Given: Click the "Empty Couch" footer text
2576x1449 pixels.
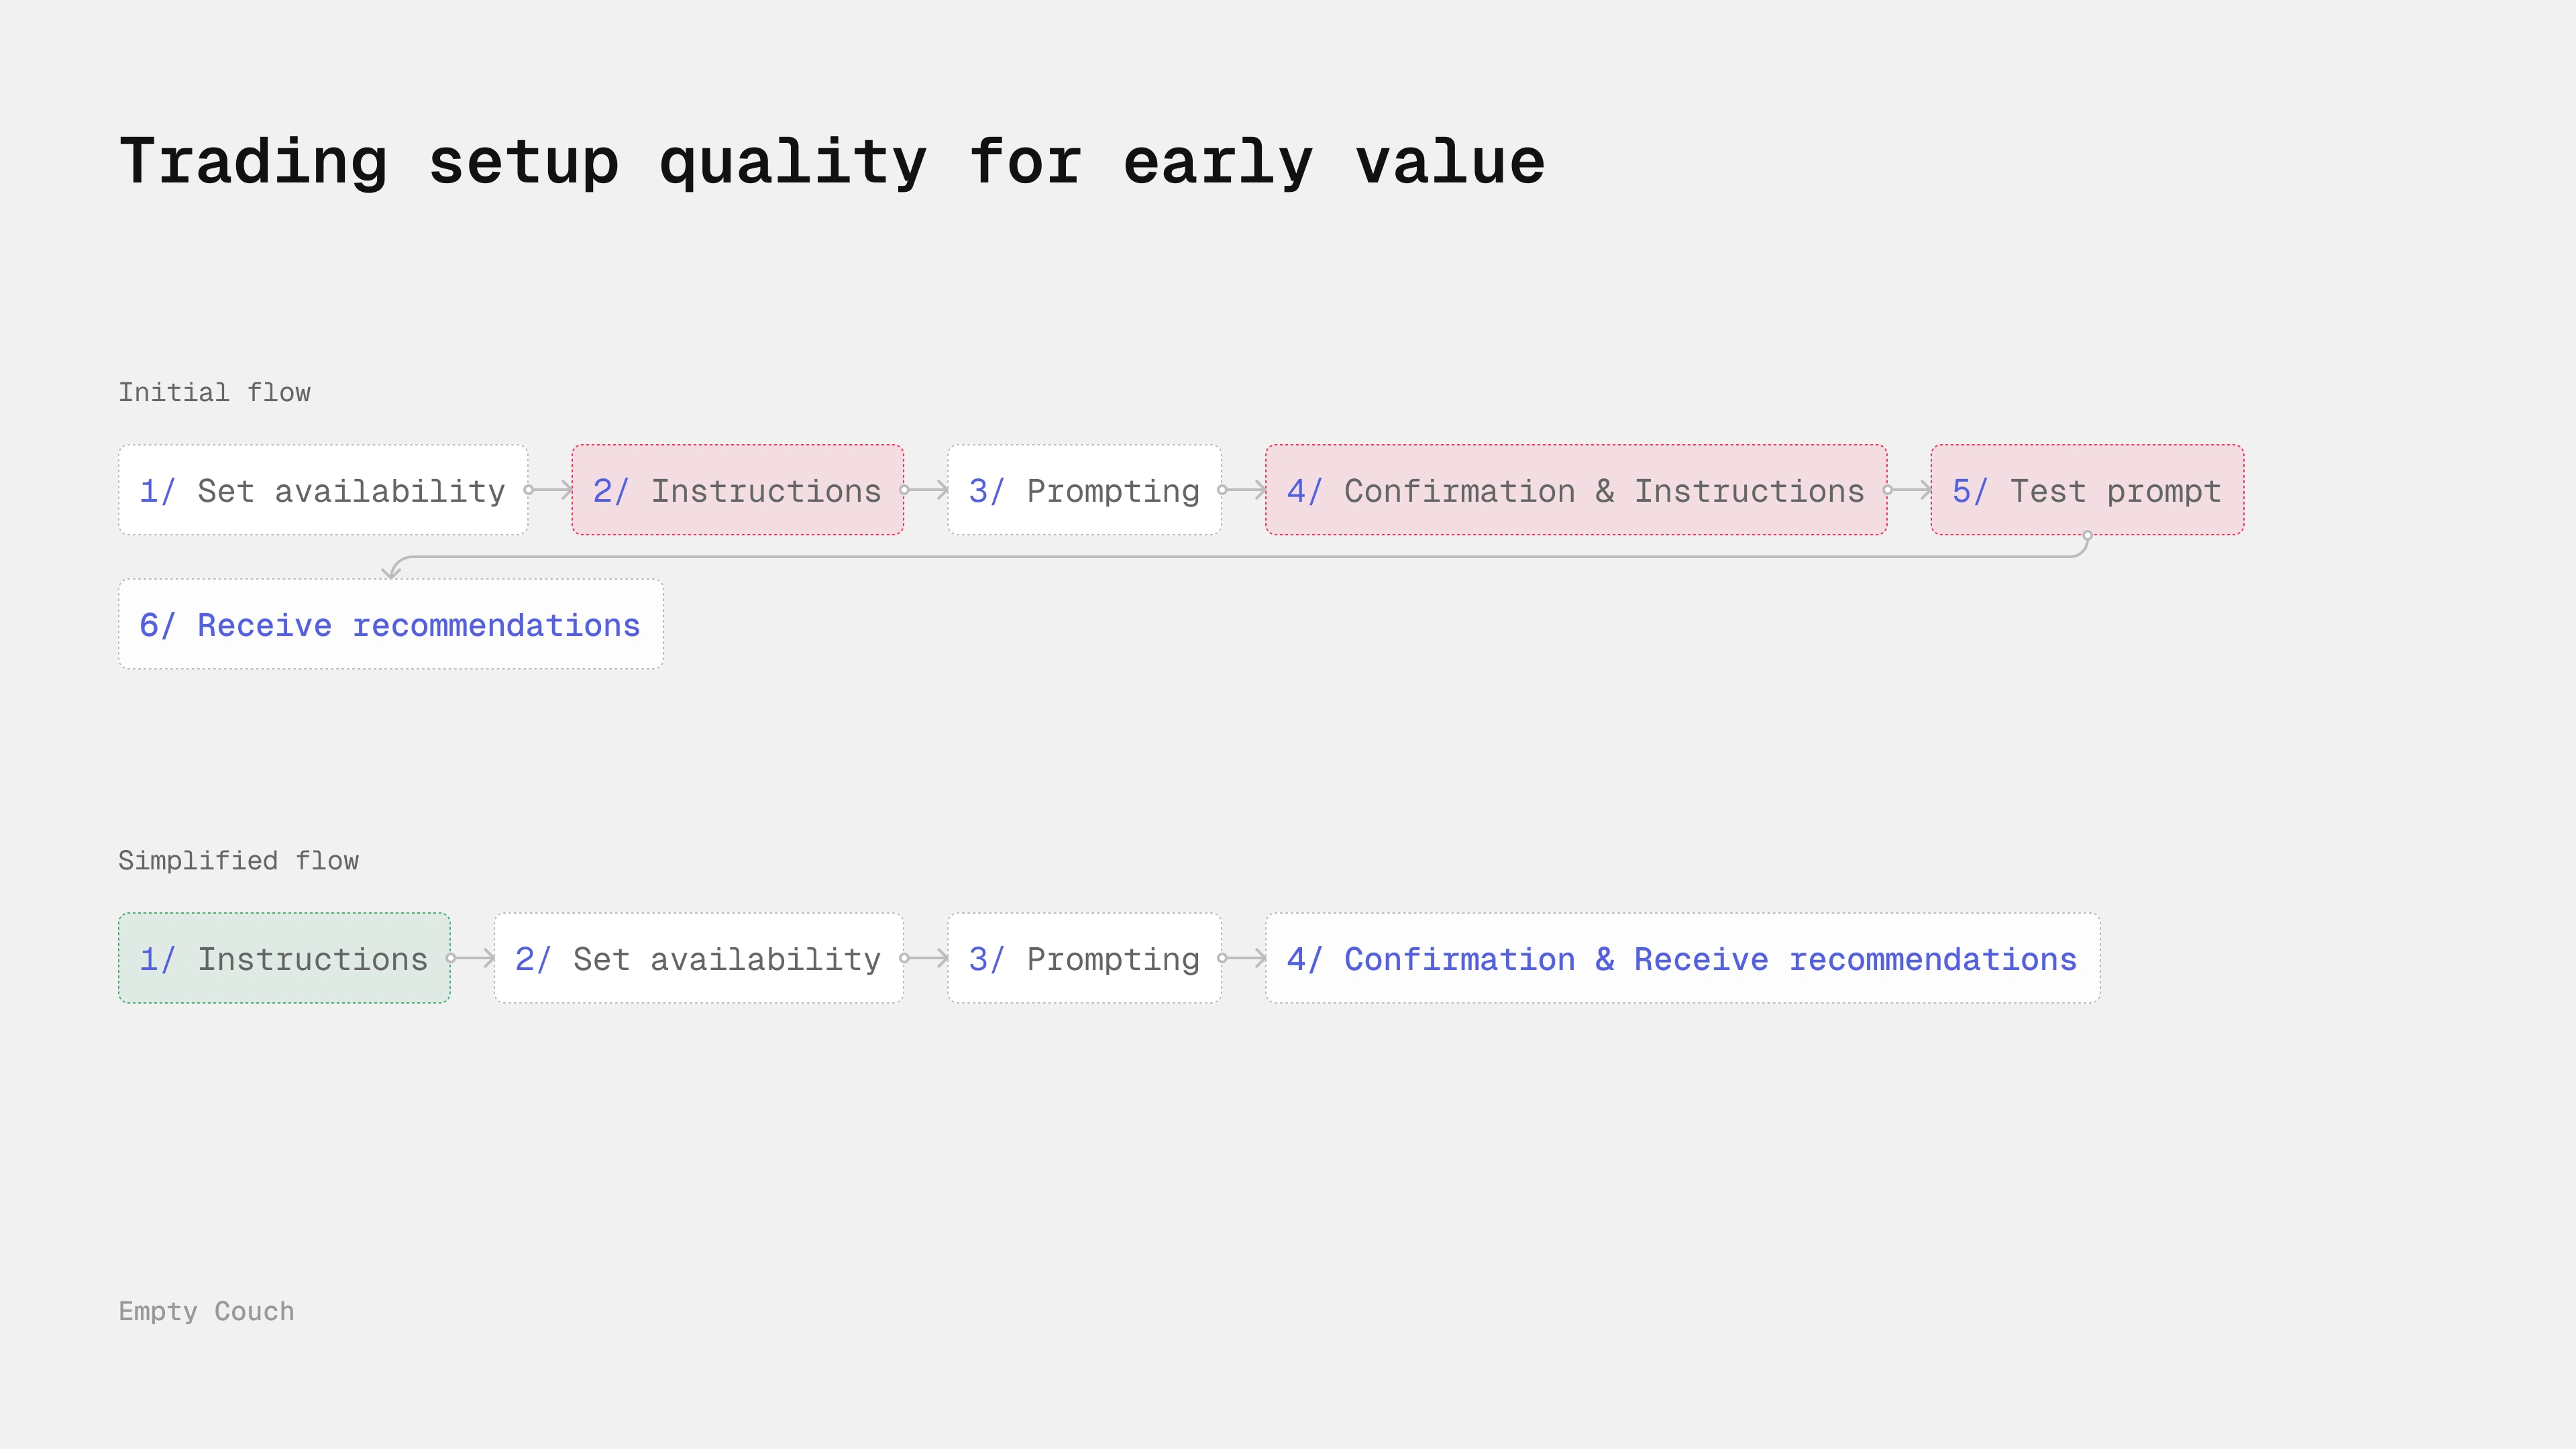Looking at the screenshot, I should click(x=206, y=1311).
